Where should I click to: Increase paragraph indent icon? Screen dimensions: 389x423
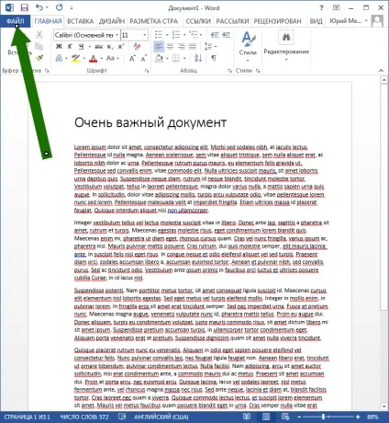(x=226, y=35)
